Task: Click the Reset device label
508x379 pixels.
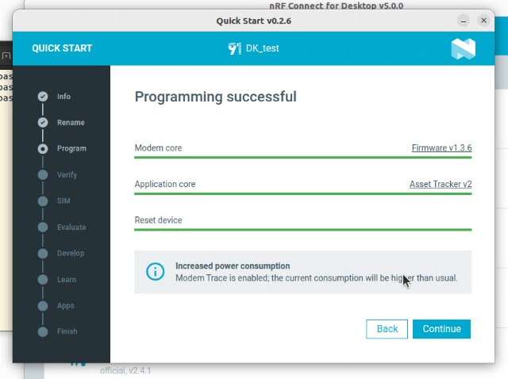Action: coord(158,220)
